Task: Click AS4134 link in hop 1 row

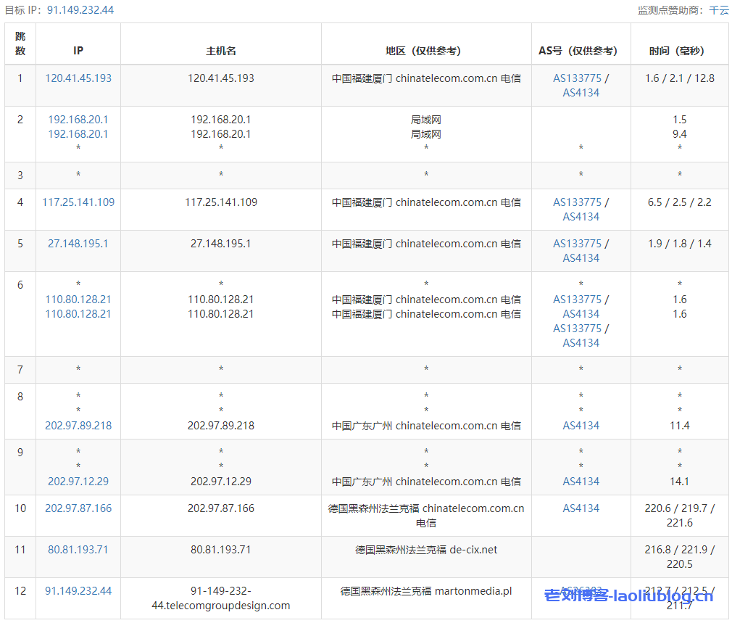Action: click(x=581, y=93)
